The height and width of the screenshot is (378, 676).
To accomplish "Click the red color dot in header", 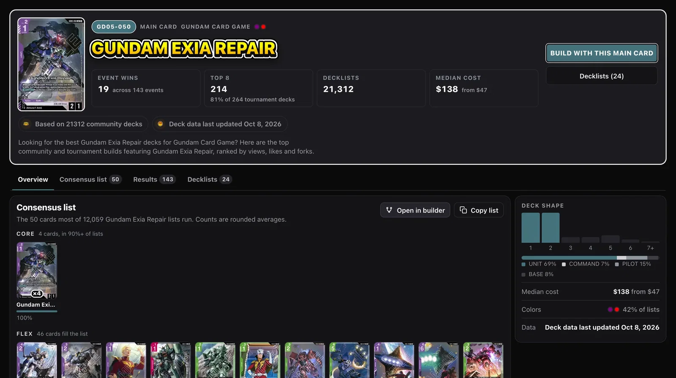I will (263, 27).
